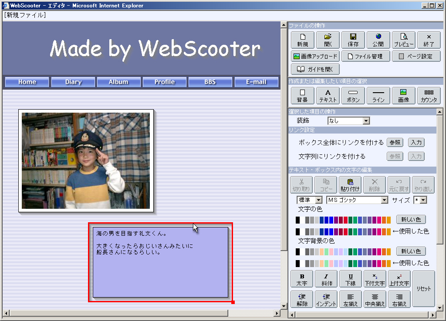This screenshot has width=446, height=321.
Task: Click the page's horizontal scrollbar right arrow
Action: (277, 313)
